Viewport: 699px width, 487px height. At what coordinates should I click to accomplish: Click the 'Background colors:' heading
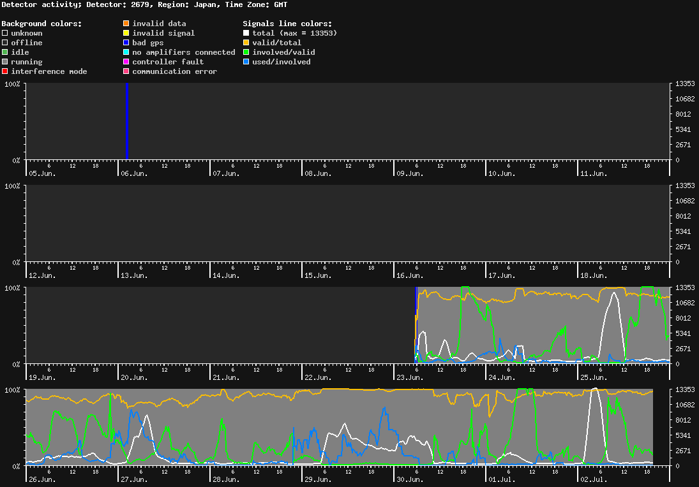pos(42,24)
